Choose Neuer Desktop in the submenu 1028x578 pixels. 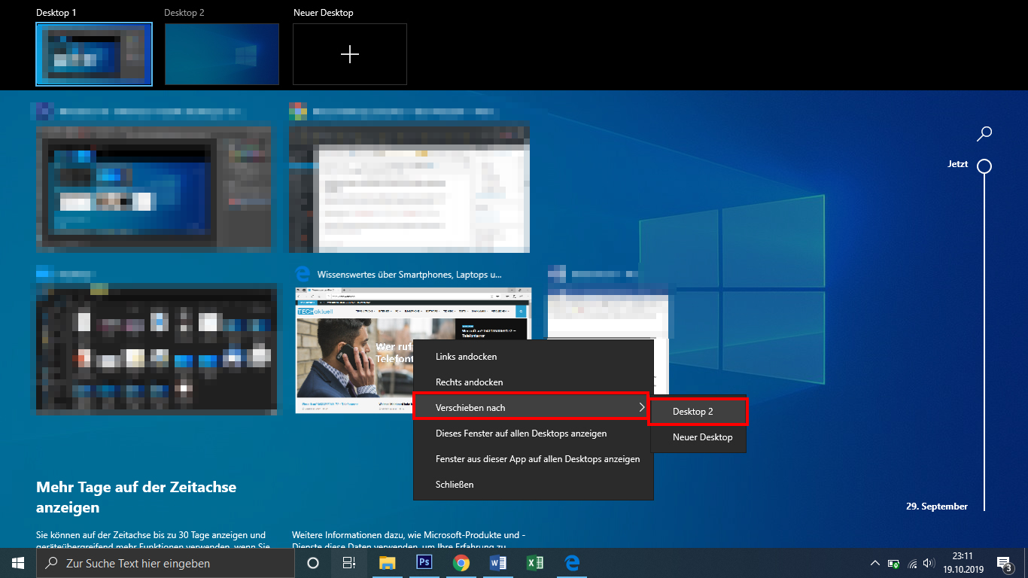pyautogui.click(x=702, y=437)
